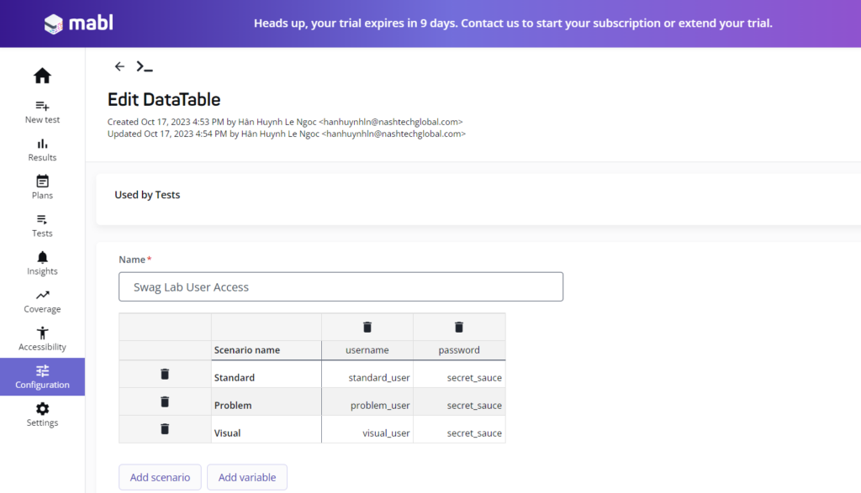Delete the username column with trash icon
Image resolution: width=861 pixels, height=493 pixels.
coord(367,327)
